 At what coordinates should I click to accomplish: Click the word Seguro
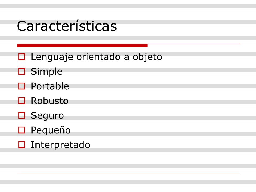(47, 116)
